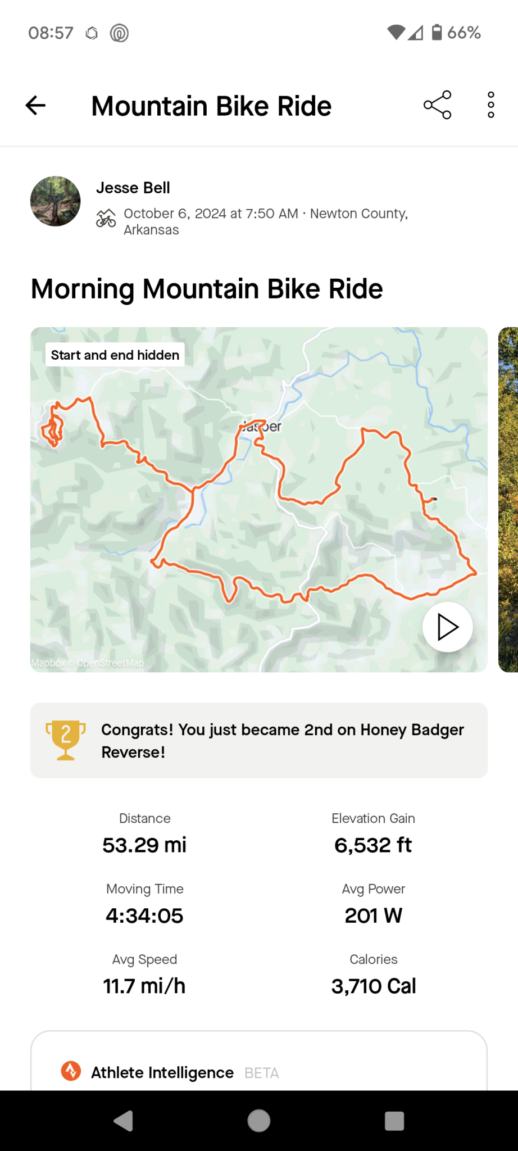Tap the Avg Power 201 W stat
518x1151 pixels.
pos(373,906)
